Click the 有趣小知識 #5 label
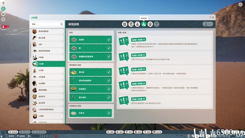 click(x=138, y=99)
